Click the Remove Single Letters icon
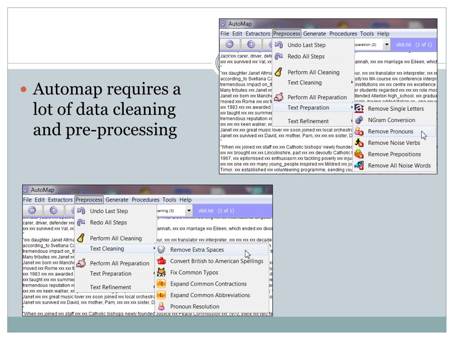The width and height of the screenshot is (454, 340). point(359,109)
